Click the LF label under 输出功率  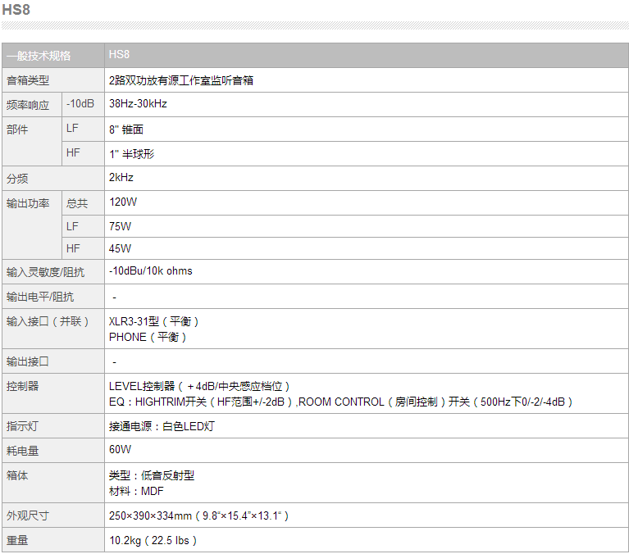pos(72,226)
